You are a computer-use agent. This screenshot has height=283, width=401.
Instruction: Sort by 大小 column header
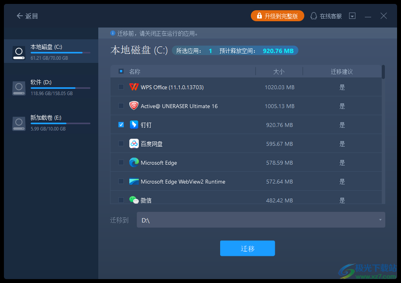pos(279,72)
